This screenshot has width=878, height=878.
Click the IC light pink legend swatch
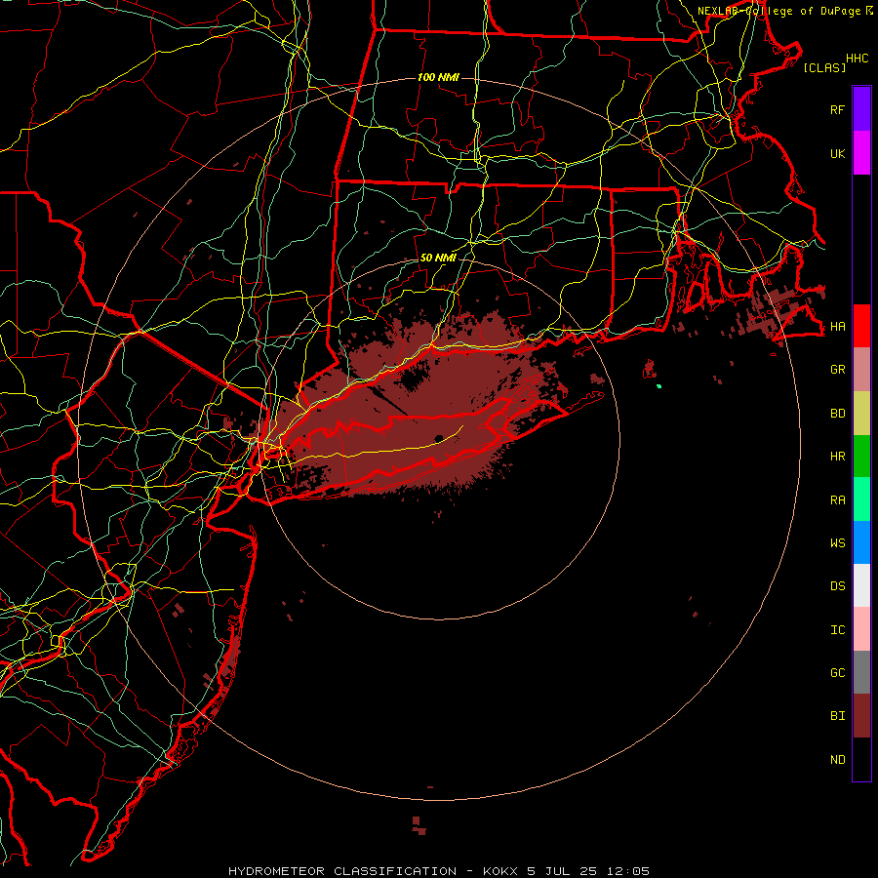(861, 629)
